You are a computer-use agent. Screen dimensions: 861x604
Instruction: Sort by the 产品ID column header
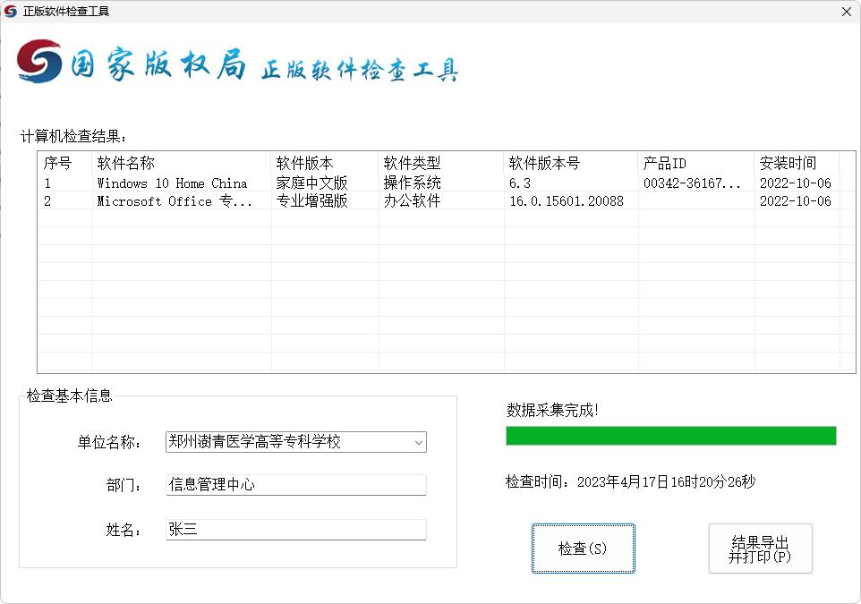(x=695, y=163)
